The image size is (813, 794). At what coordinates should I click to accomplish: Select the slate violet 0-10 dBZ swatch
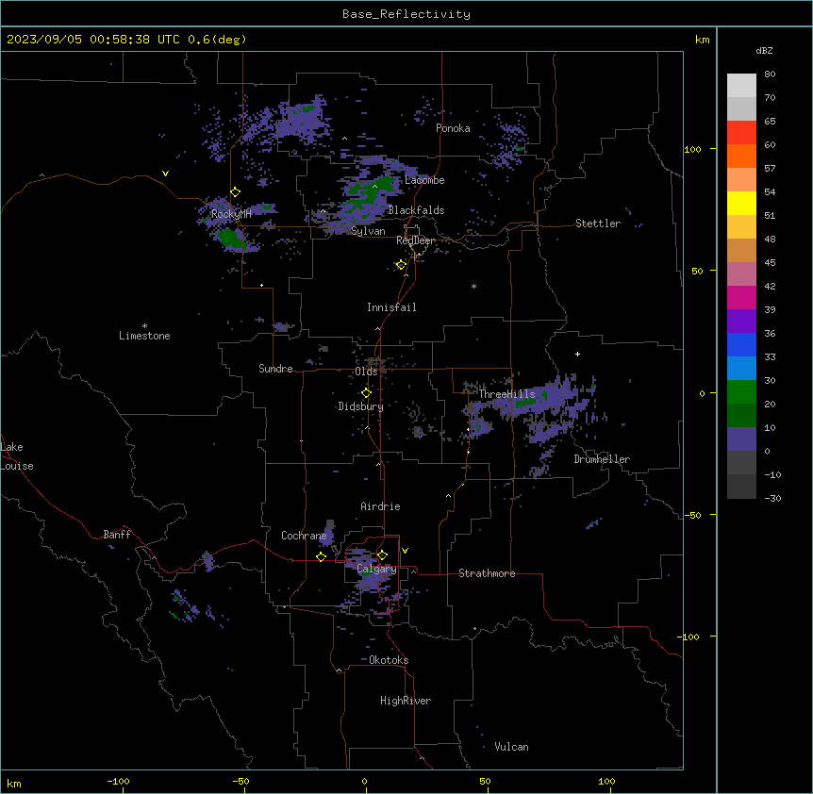(741, 439)
